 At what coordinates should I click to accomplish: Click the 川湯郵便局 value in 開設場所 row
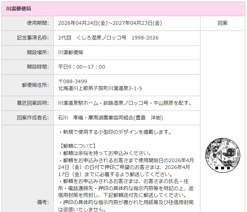pyautogui.click(x=71, y=52)
